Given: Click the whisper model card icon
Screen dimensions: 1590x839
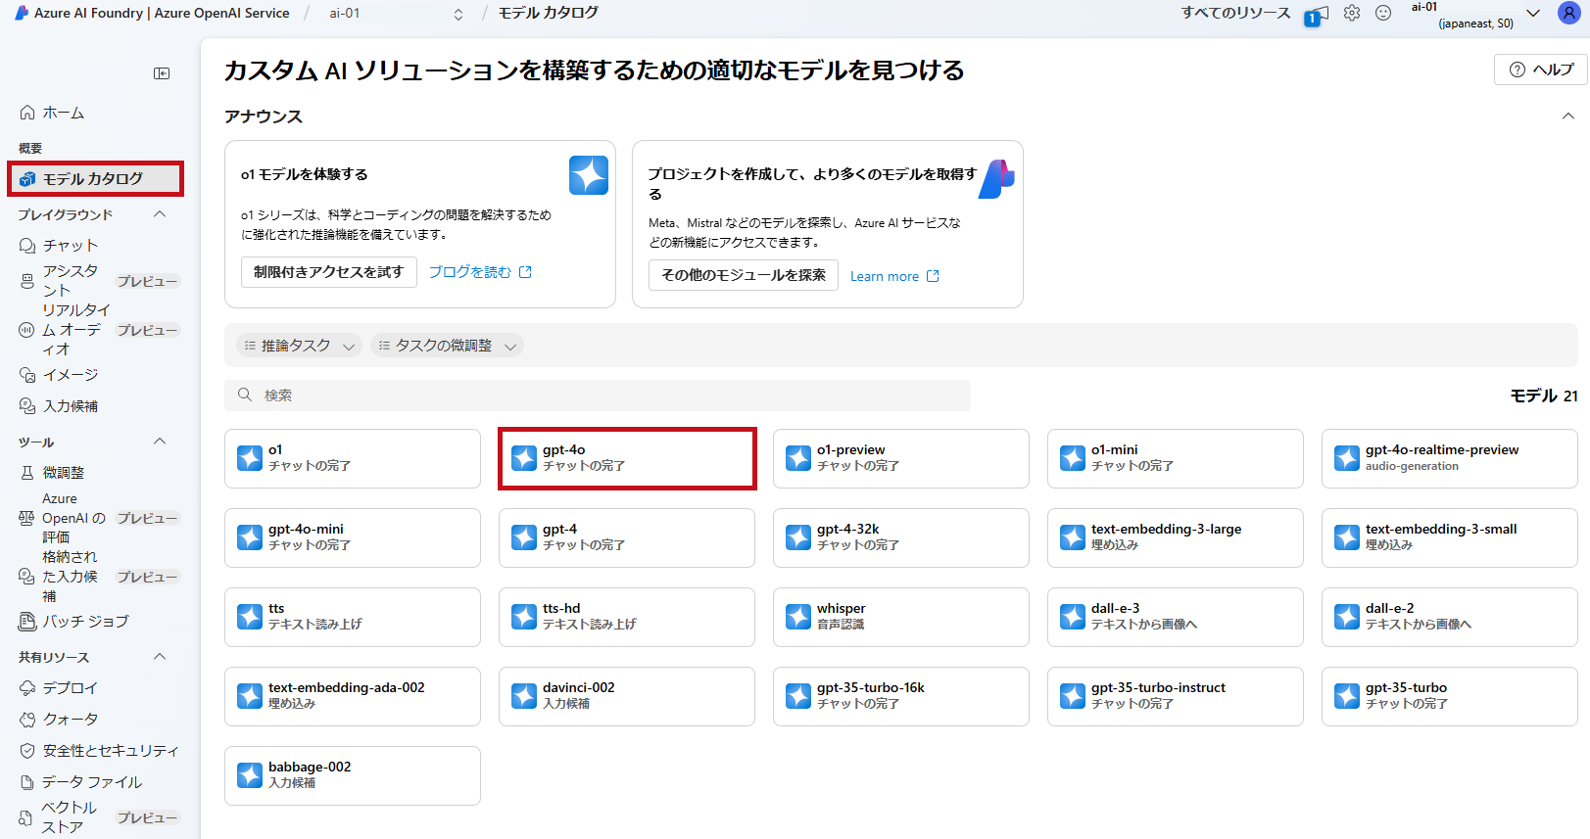Looking at the screenshot, I should [x=798, y=617].
